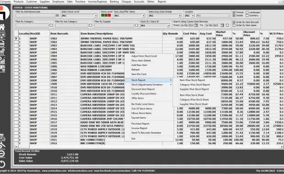Uncheck the Details checkbox

pyautogui.click(x=234, y=16)
